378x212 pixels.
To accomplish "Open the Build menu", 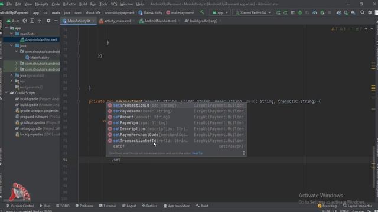I will (83, 4).
